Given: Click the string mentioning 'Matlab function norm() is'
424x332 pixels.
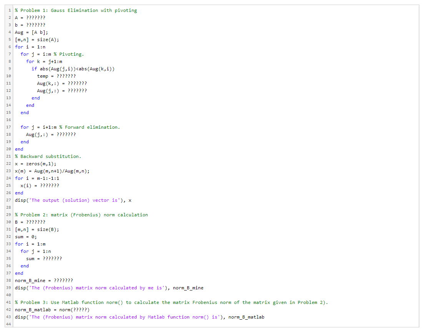Looking at the screenshot, I should point(125,317).
